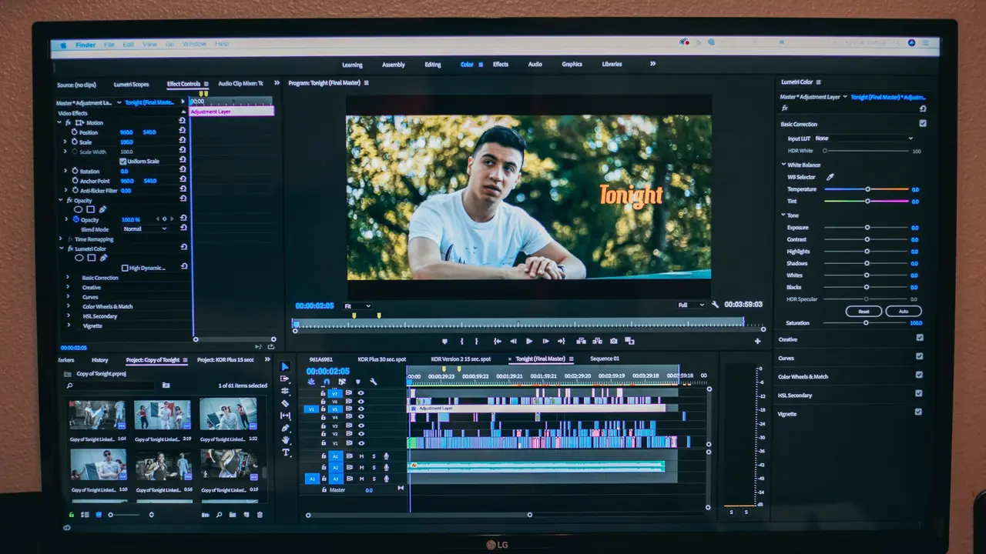Open timeline display settings wrench

[373, 382]
